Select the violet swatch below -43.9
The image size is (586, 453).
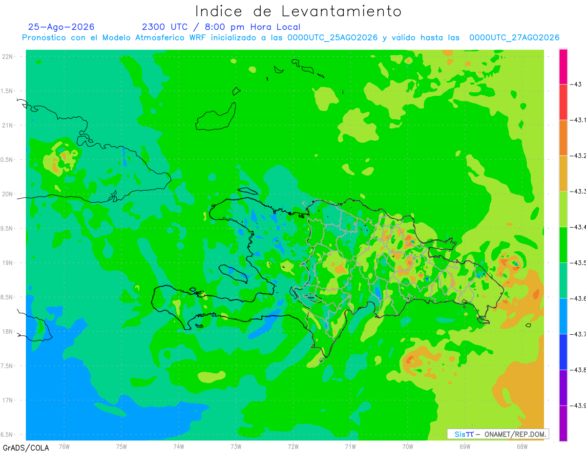tap(563, 423)
